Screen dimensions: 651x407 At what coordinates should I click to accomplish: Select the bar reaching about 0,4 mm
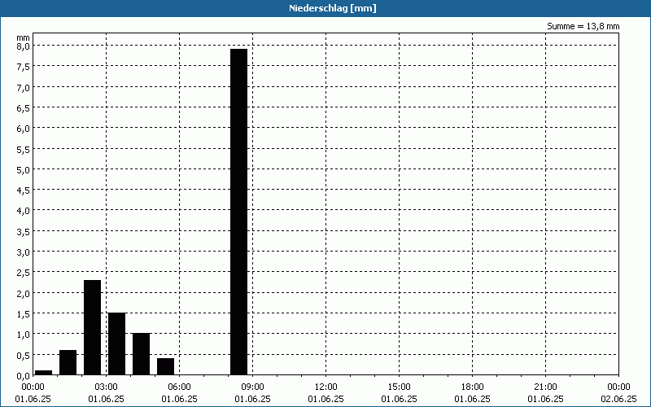(166, 367)
